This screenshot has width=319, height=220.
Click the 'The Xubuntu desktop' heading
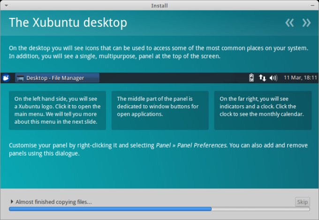68,23
